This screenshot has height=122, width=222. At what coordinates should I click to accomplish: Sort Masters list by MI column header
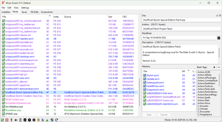click(x=186, y=71)
